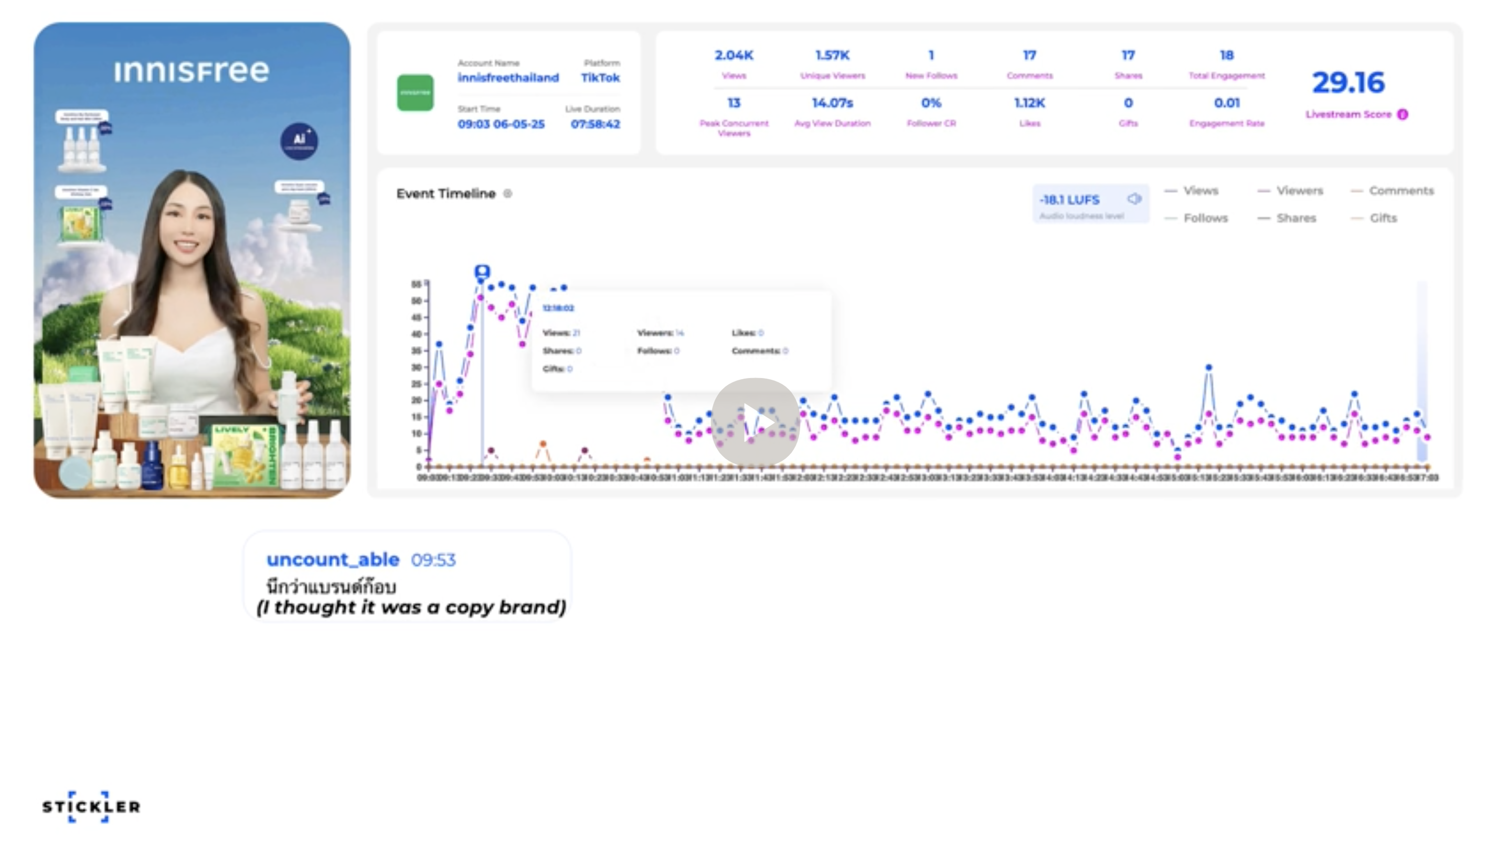Click the green innisfree account avatar
The width and height of the screenshot is (1508, 843).
(x=415, y=93)
